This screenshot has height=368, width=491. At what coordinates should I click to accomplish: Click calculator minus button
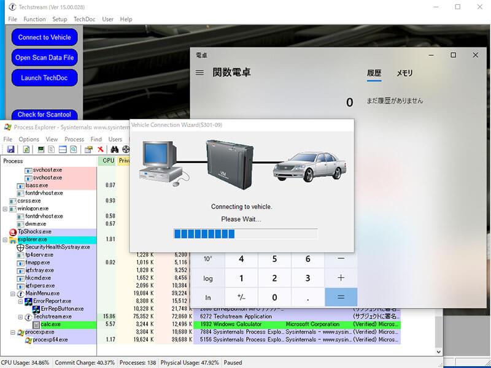pyautogui.click(x=341, y=259)
